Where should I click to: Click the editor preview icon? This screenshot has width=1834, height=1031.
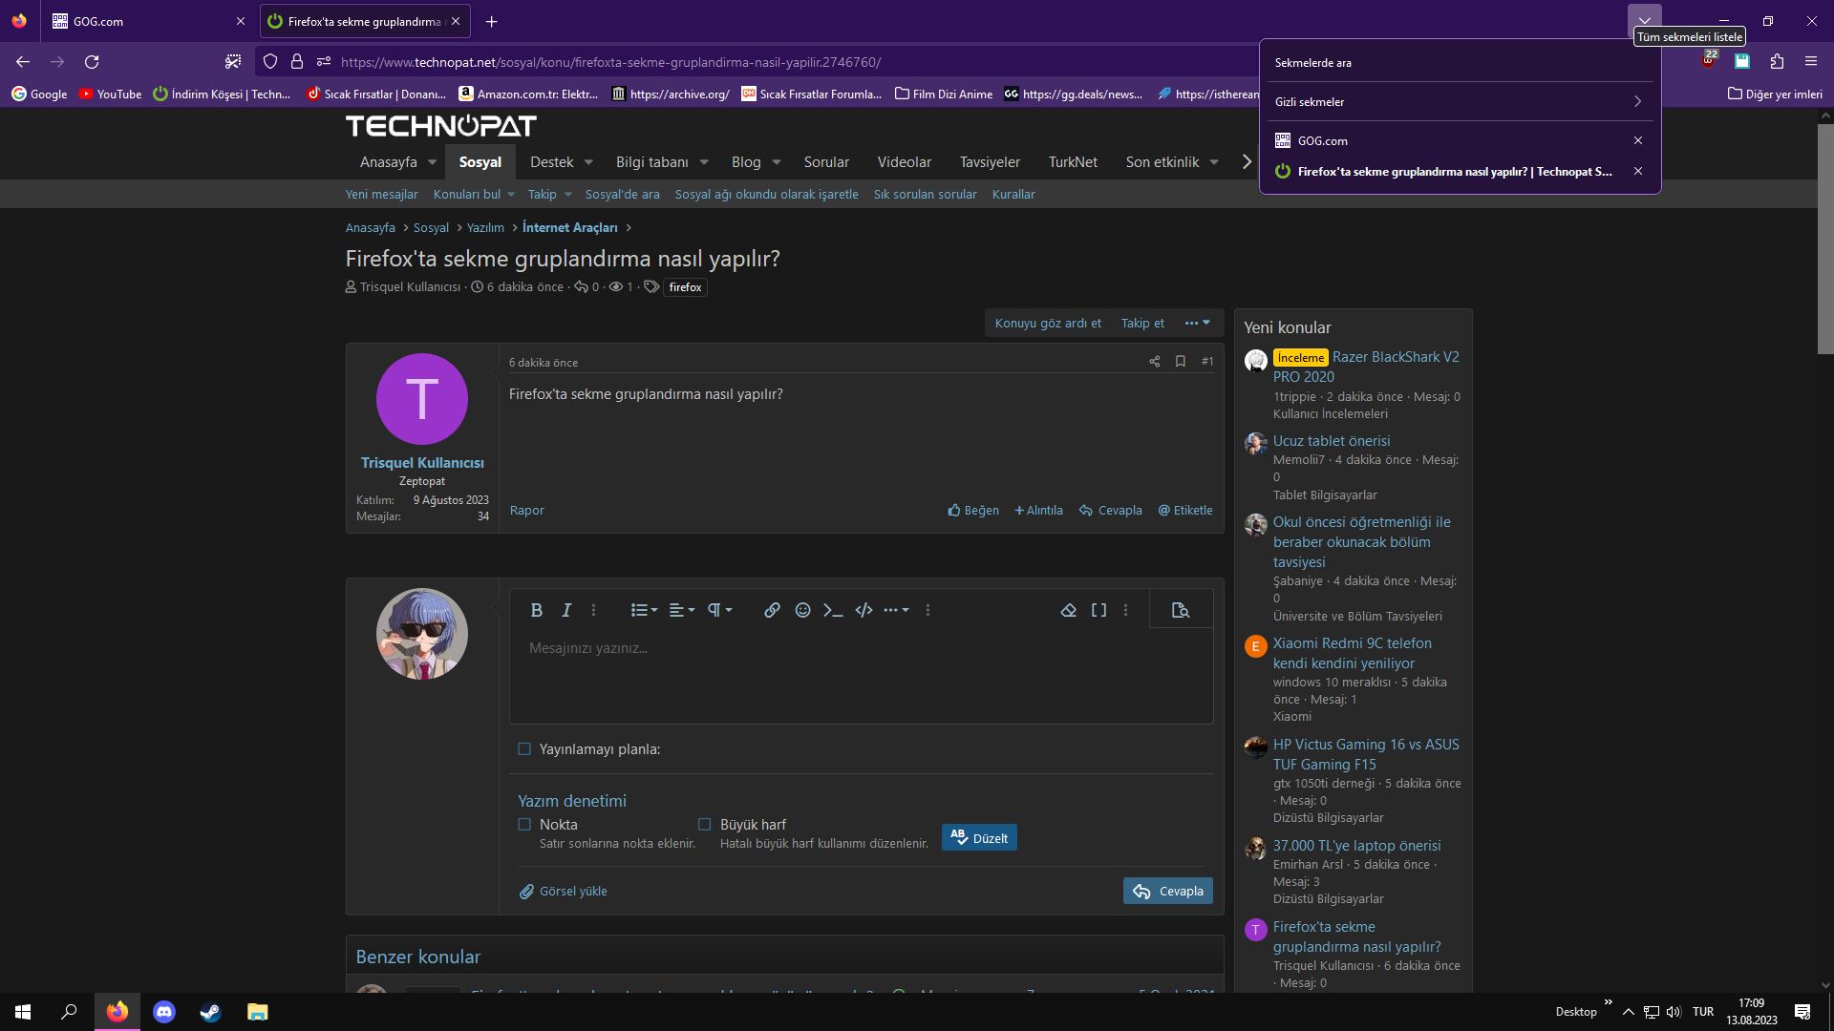pyautogui.click(x=1181, y=610)
